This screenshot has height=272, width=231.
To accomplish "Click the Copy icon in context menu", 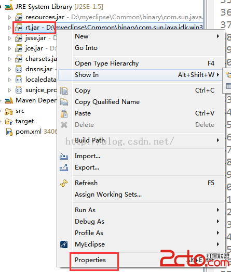I will point(64,90).
